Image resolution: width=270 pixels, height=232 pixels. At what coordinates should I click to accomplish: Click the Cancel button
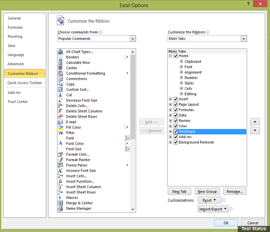(x=253, y=223)
